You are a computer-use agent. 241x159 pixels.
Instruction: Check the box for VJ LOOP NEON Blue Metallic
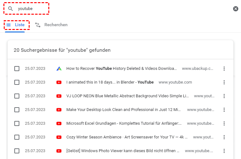pyautogui.click(x=17, y=96)
